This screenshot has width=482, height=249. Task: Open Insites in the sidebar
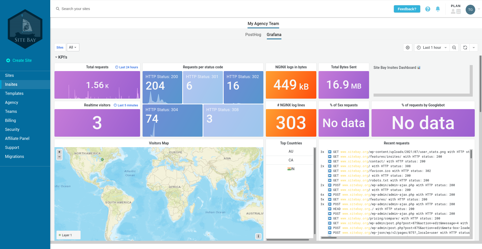tap(25, 85)
